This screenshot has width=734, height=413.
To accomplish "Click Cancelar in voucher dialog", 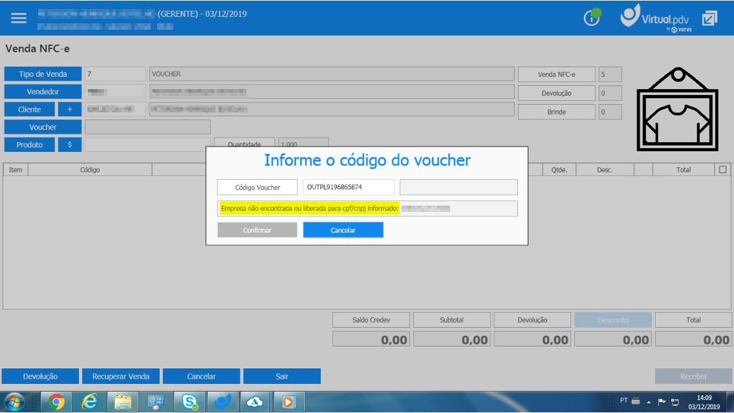I will (343, 230).
